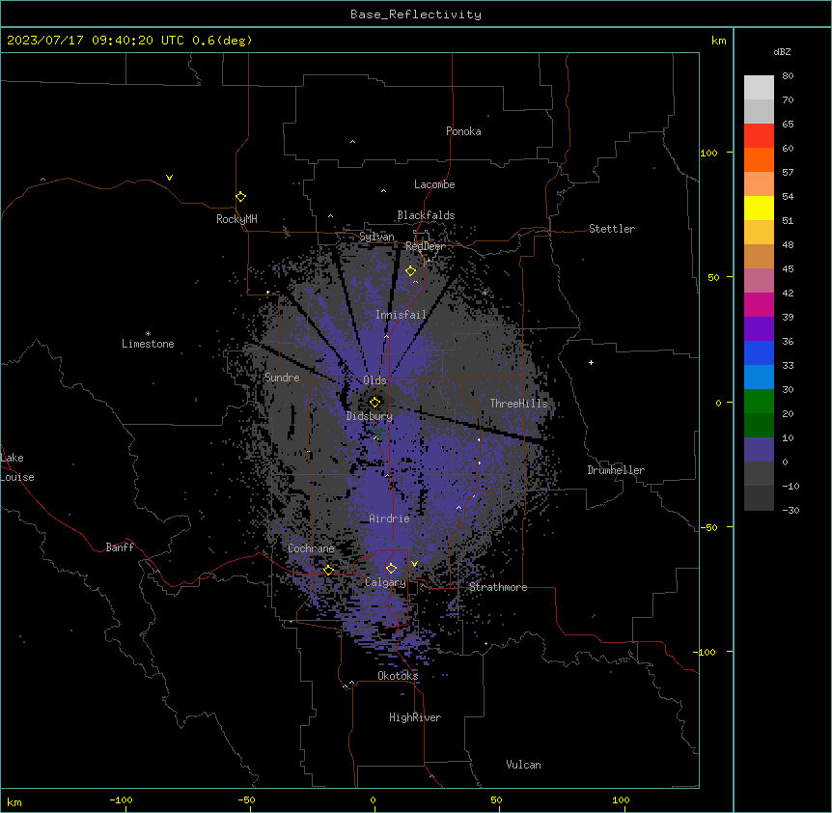Viewport: 832px width, 813px height.
Task: Click the RockyMH label
Action: (x=236, y=219)
